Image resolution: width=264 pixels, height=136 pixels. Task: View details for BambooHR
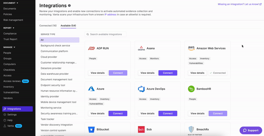coord(197,114)
